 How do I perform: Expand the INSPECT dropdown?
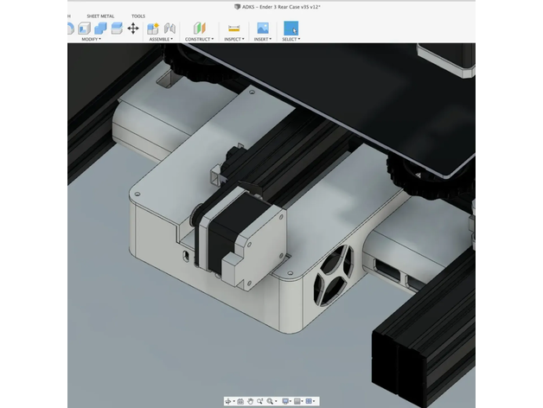coord(233,39)
